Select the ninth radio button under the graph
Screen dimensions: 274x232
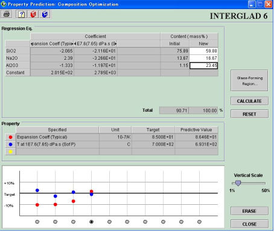coord(181,222)
